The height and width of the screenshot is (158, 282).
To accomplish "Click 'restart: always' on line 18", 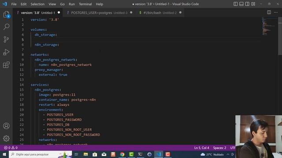I will (54, 104).
